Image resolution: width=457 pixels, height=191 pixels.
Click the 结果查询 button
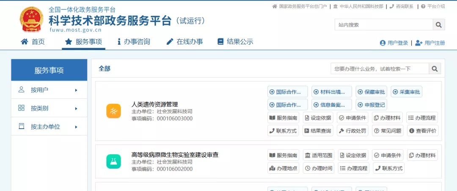click(318, 131)
